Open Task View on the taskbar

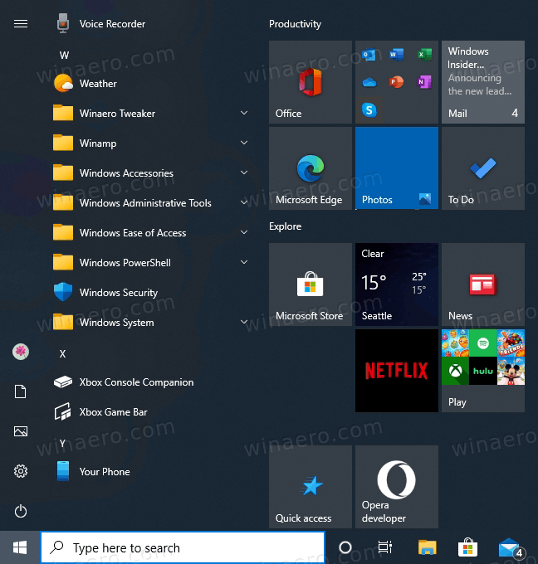click(x=385, y=547)
